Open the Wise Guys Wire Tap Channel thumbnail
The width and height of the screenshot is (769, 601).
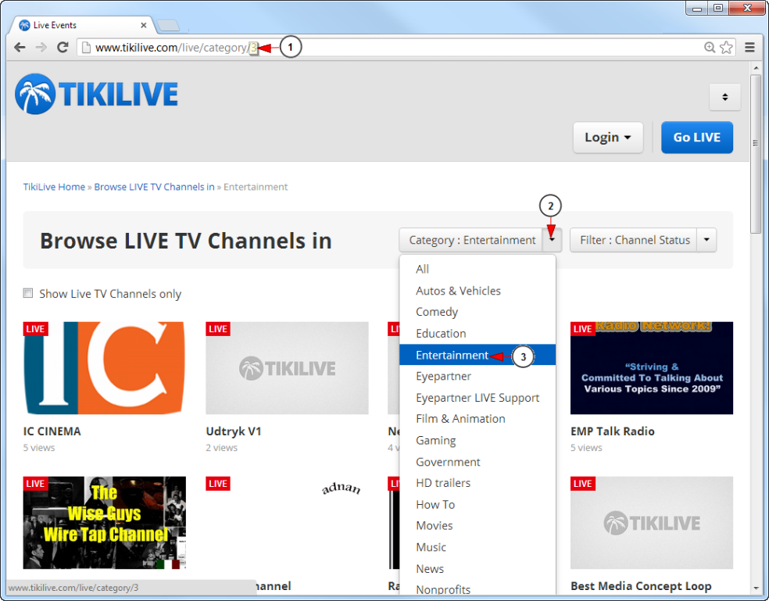[x=105, y=523]
